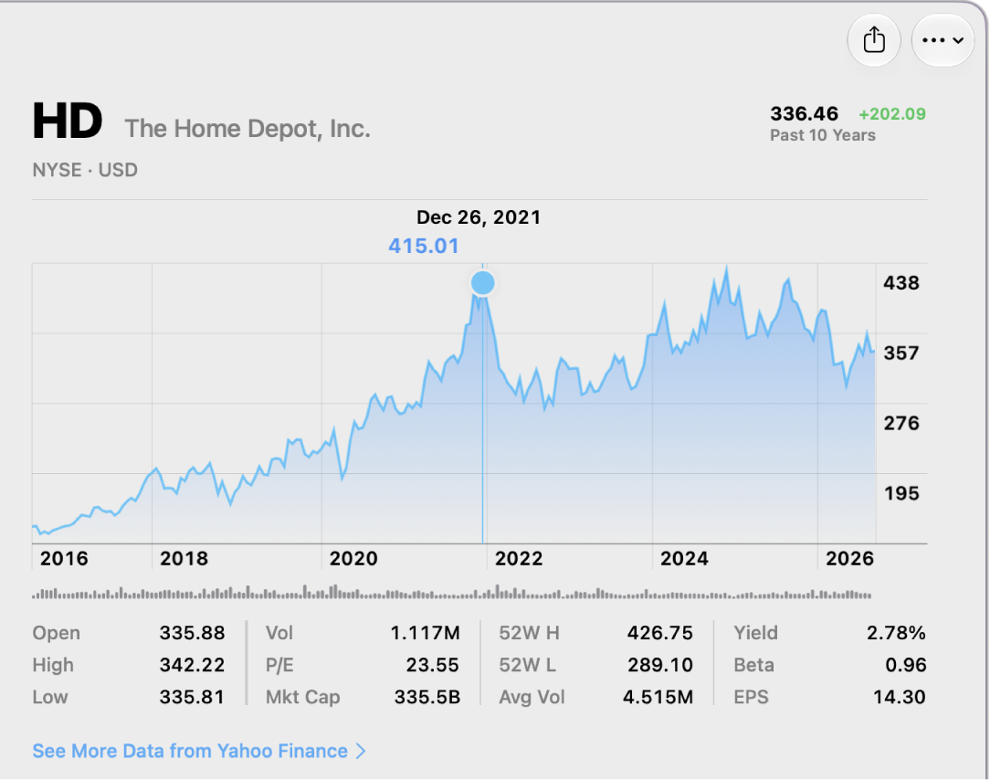Click the 195 price axis label
Image resolution: width=990 pixels, height=780 pixels.
pos(901,493)
